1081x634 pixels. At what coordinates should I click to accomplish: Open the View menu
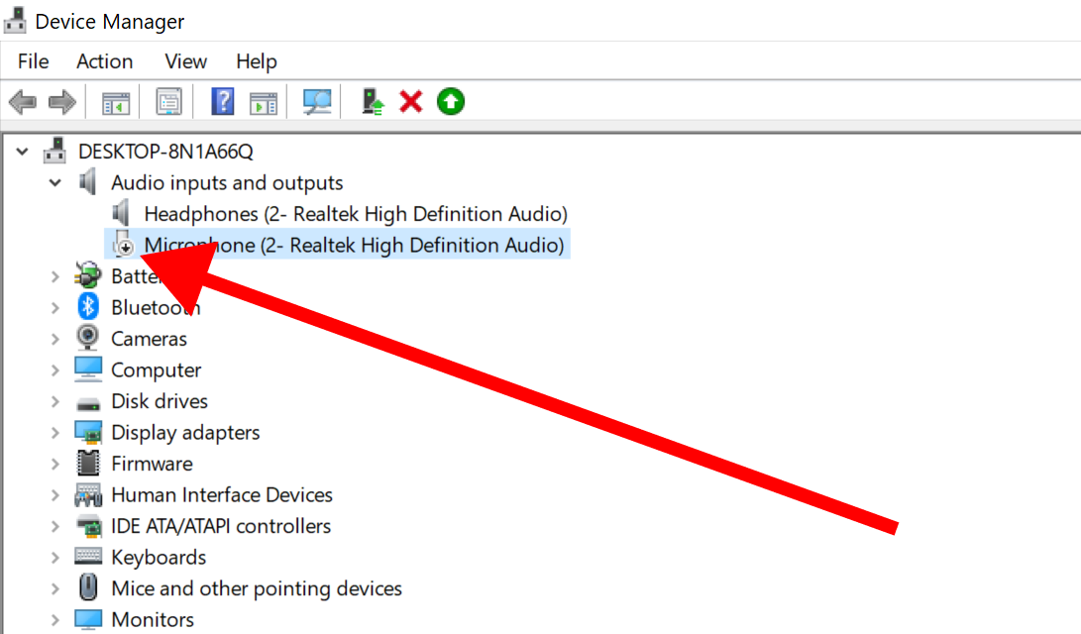(x=185, y=61)
